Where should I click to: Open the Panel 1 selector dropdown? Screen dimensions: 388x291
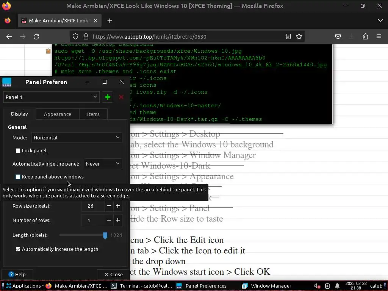(52, 97)
